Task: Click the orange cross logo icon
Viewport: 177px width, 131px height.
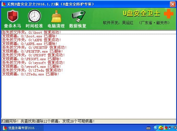Action: click(x=169, y=14)
